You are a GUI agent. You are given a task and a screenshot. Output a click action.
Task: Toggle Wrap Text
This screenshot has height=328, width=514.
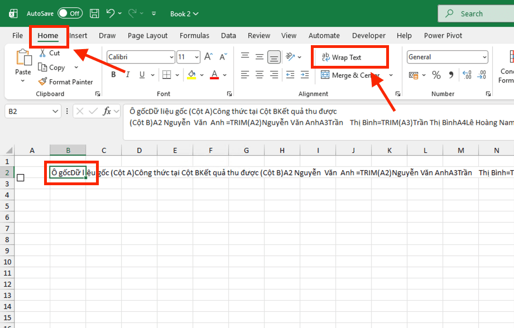(342, 57)
